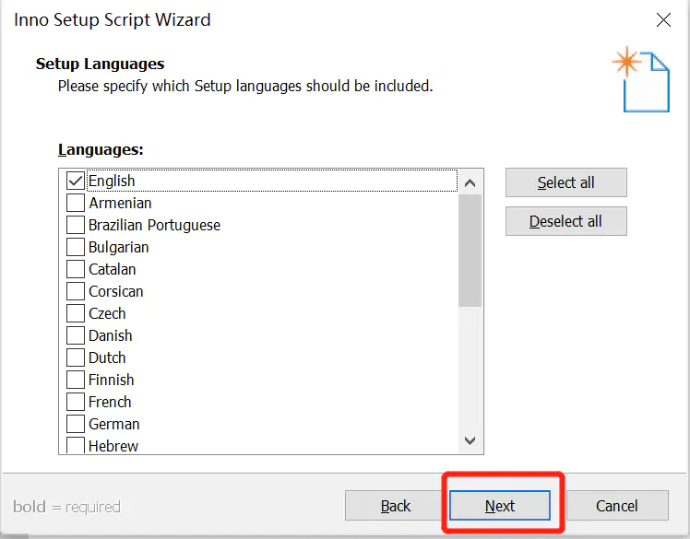This screenshot has height=539, width=690.
Task: Check the French language checkbox
Action: [76, 402]
